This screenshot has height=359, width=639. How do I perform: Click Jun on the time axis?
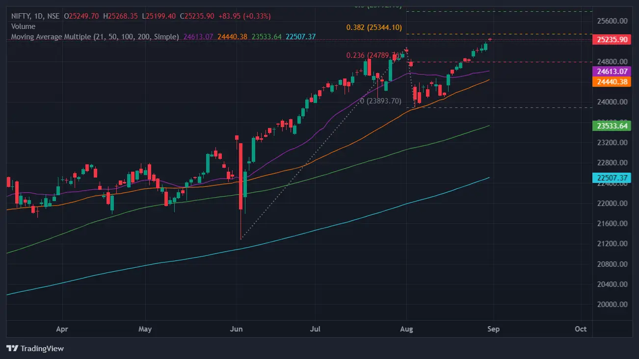coord(237,329)
